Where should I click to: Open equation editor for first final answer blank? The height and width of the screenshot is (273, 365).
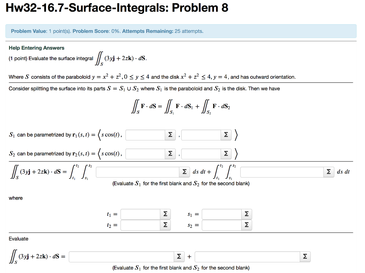pos(180,256)
